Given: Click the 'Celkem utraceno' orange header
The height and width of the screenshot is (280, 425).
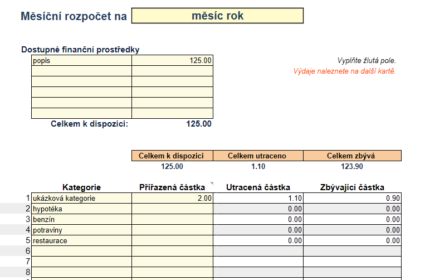Looking at the screenshot, I should [x=258, y=156].
